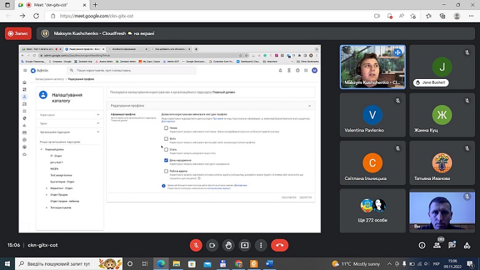Select Maksym Kushchenko's video tile
This screenshot has width=480, height=270.
point(373,67)
